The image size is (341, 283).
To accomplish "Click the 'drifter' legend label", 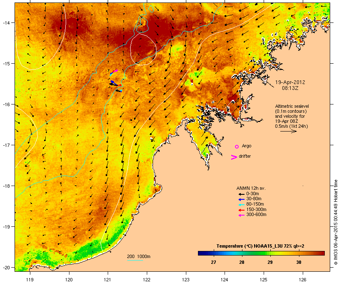I will pos(245,156).
